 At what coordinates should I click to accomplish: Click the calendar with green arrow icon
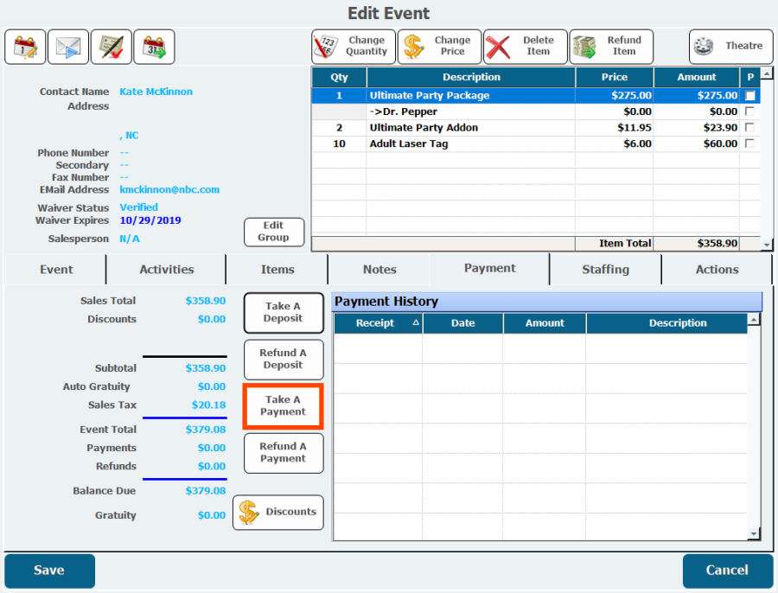click(x=154, y=47)
